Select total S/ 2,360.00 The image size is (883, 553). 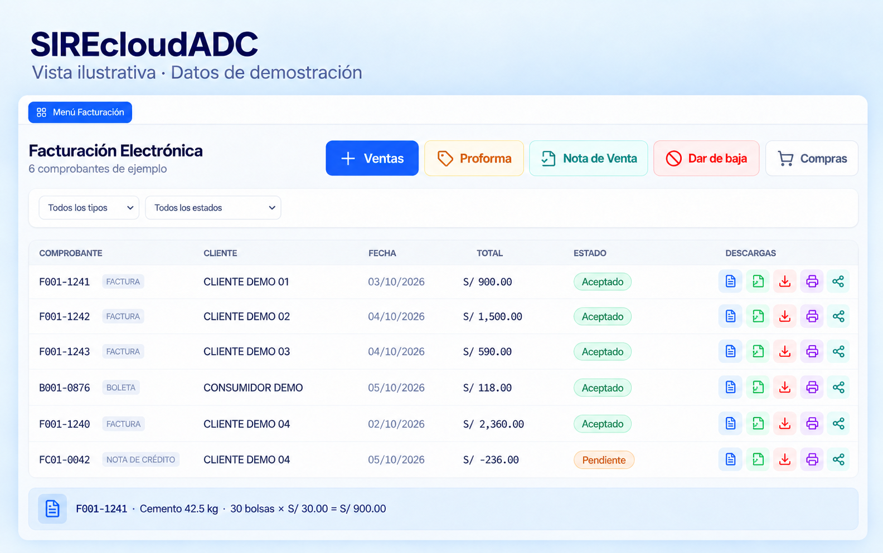click(493, 424)
